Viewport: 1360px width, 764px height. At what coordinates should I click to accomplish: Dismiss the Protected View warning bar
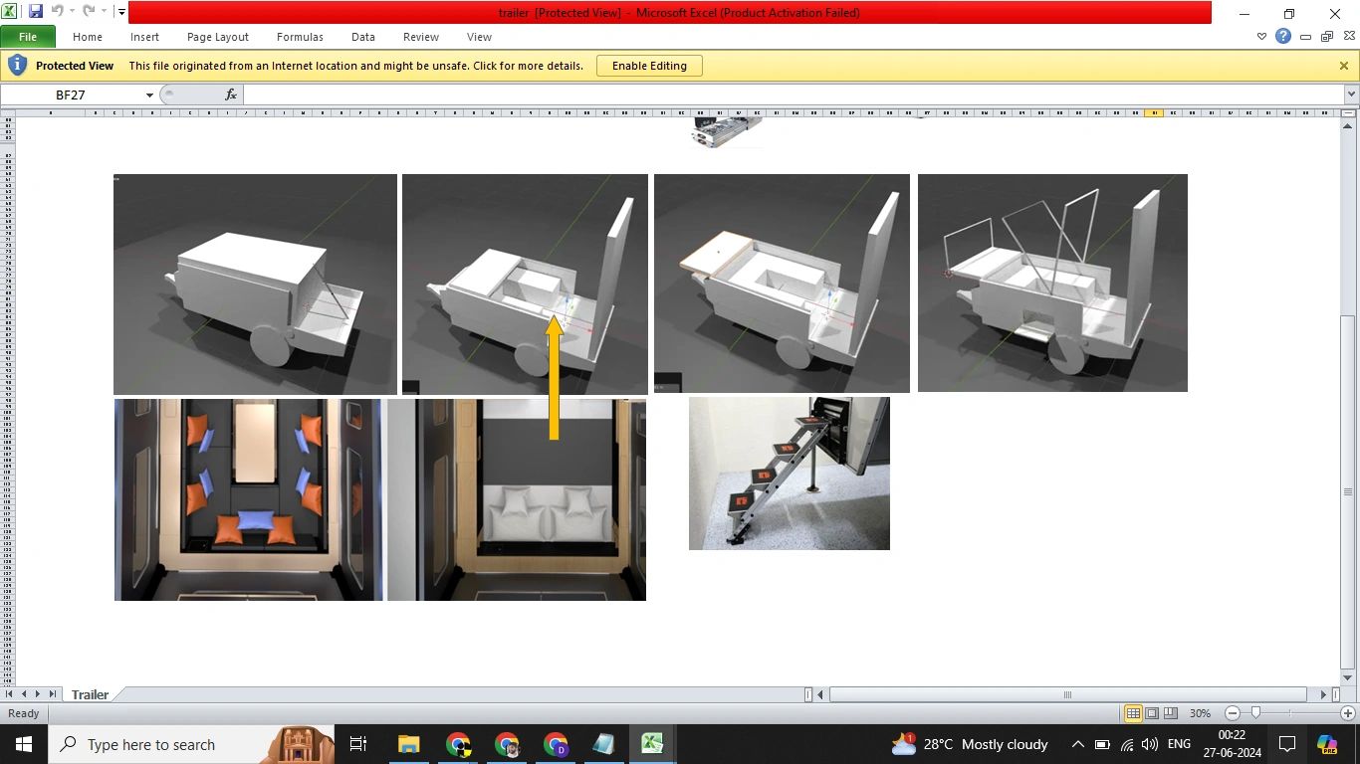(x=1343, y=65)
